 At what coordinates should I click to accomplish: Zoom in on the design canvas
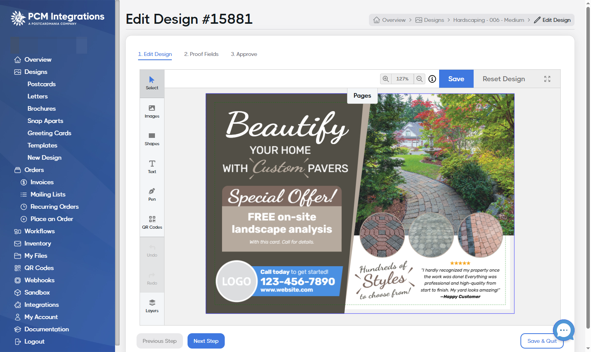(x=386, y=79)
